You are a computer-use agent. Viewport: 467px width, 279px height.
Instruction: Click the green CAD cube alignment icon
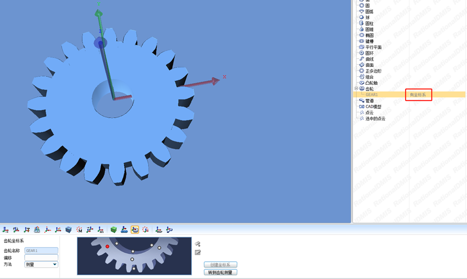[114, 230]
